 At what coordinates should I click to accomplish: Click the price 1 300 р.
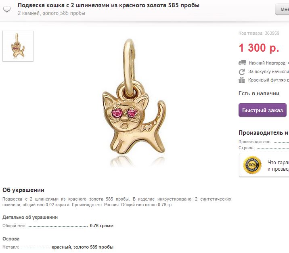259,48
